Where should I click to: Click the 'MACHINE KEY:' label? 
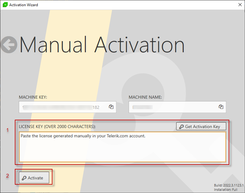pyautogui.click(x=33, y=97)
